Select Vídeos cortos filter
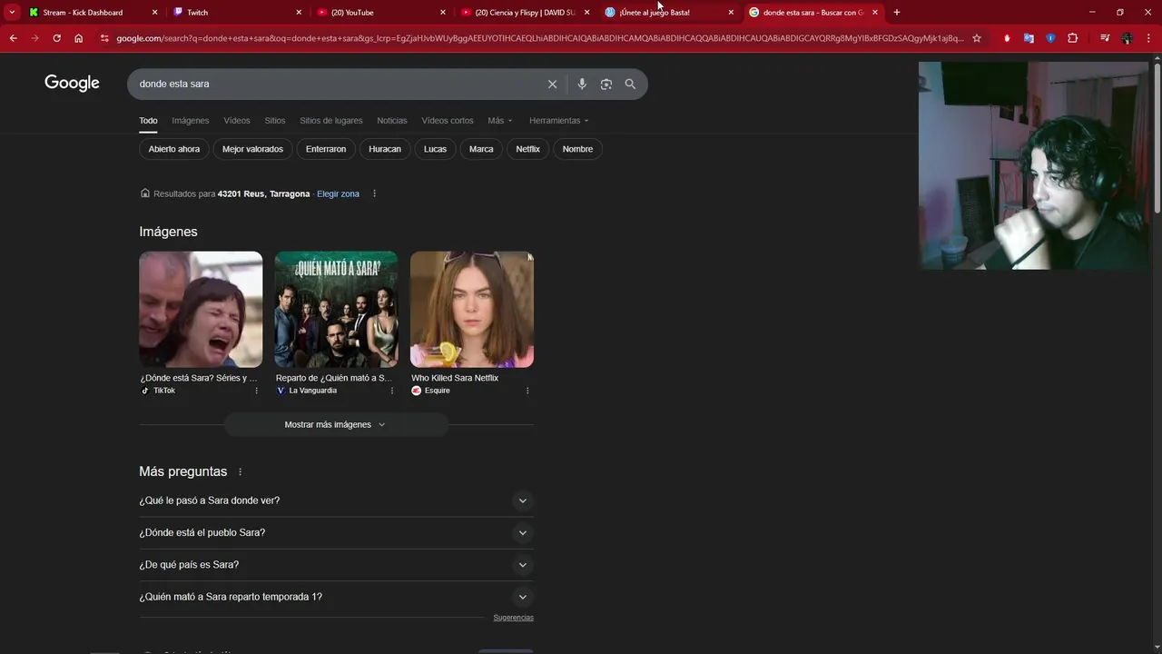Image resolution: width=1162 pixels, height=654 pixels. tap(448, 121)
